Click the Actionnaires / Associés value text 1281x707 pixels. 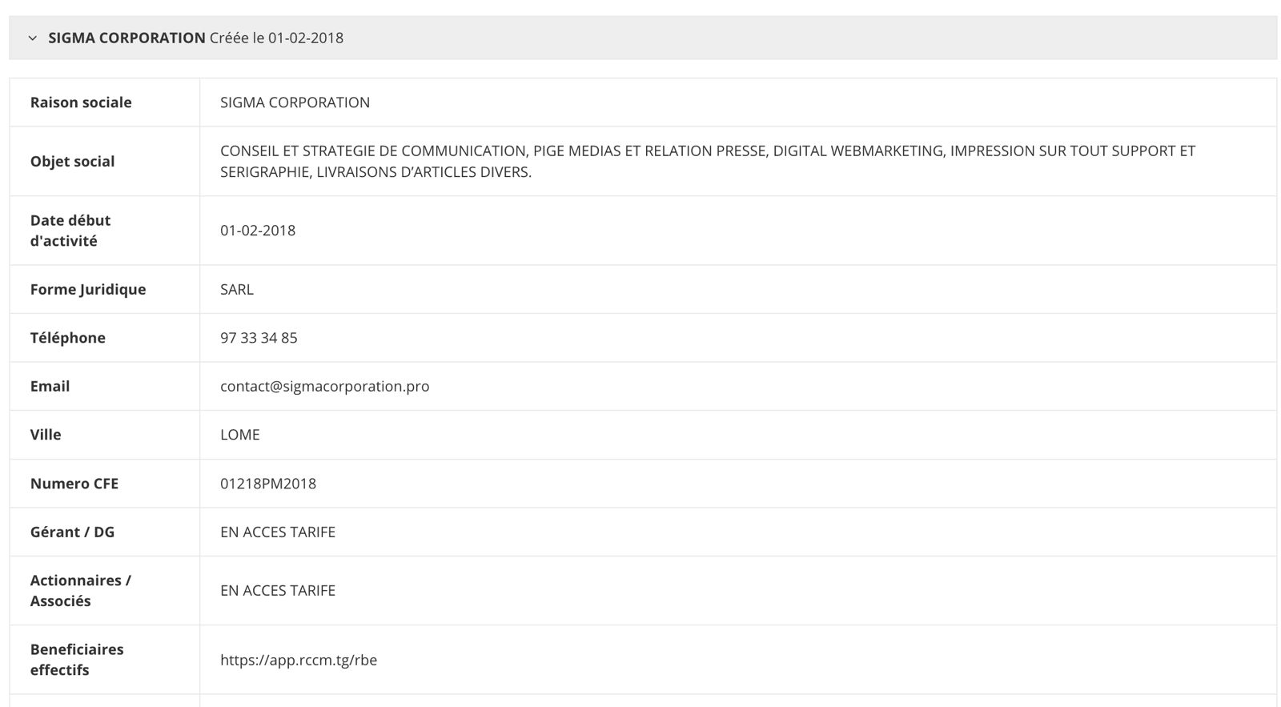click(278, 590)
